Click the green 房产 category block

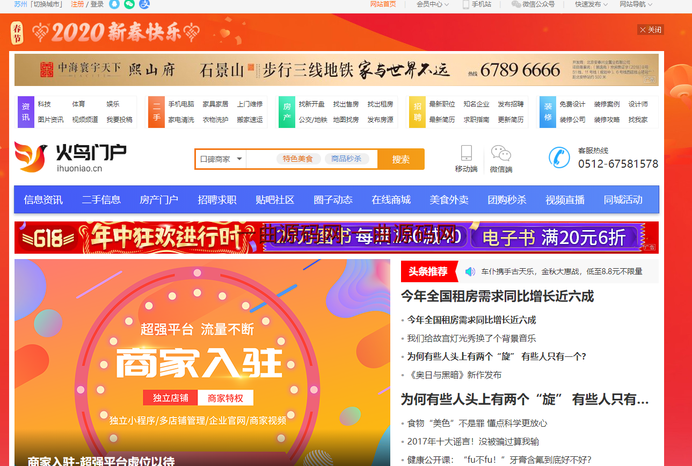coord(287,112)
